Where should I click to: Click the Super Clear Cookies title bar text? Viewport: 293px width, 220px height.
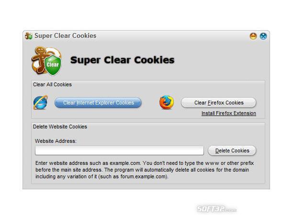click(66, 36)
